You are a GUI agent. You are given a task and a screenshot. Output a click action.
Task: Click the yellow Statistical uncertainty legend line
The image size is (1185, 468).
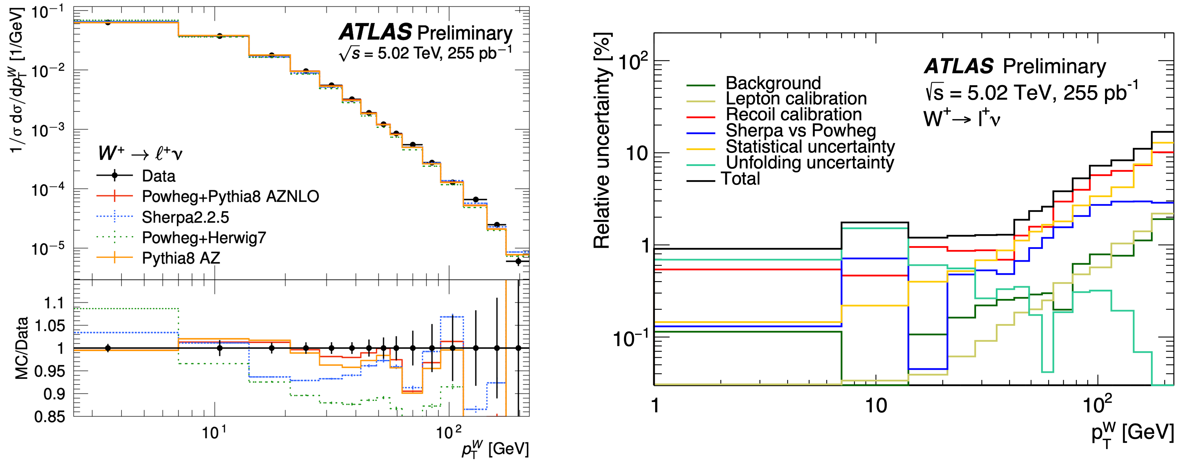coord(701,149)
